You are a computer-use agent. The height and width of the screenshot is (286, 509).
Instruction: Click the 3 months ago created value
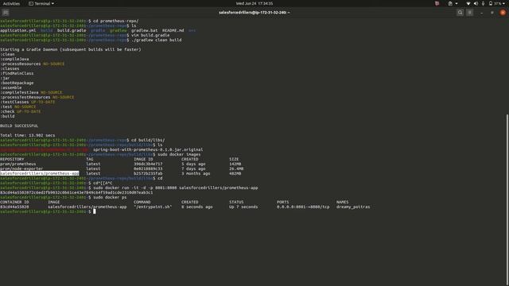click(x=196, y=173)
